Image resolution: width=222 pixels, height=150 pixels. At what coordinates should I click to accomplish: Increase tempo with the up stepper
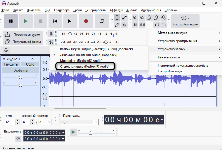pos(18,121)
